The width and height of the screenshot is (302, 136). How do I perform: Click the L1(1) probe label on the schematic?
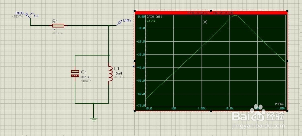tap(127, 21)
